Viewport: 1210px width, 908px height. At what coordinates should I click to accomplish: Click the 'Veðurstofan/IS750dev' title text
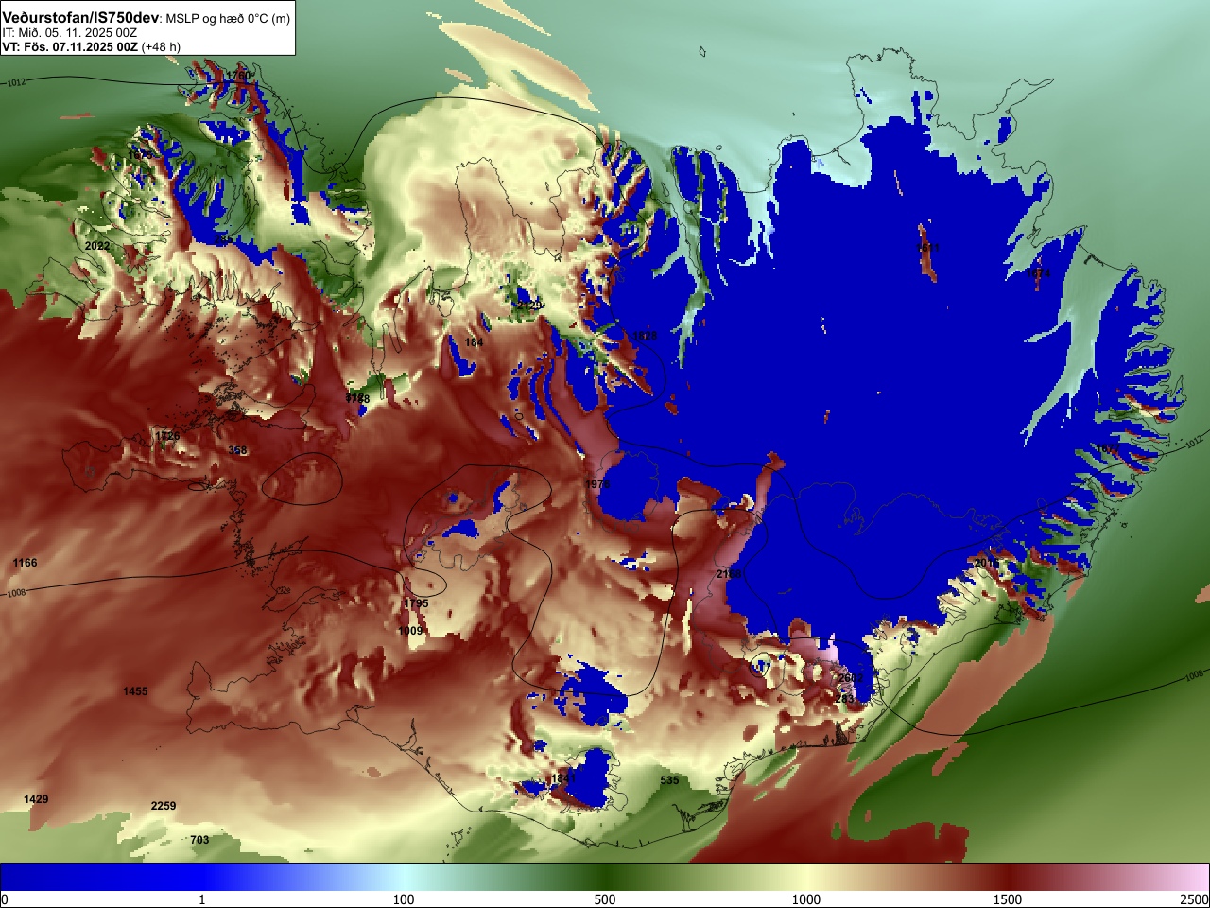click(80, 17)
